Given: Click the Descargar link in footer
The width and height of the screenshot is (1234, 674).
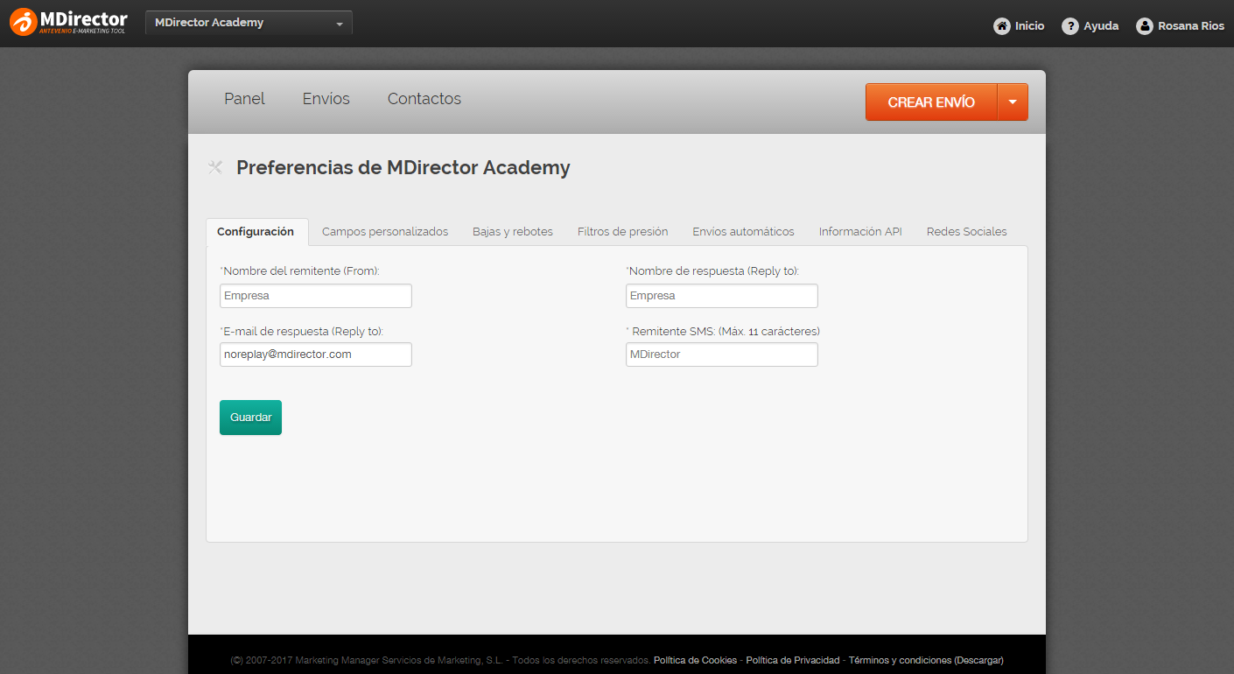Looking at the screenshot, I should [x=978, y=660].
